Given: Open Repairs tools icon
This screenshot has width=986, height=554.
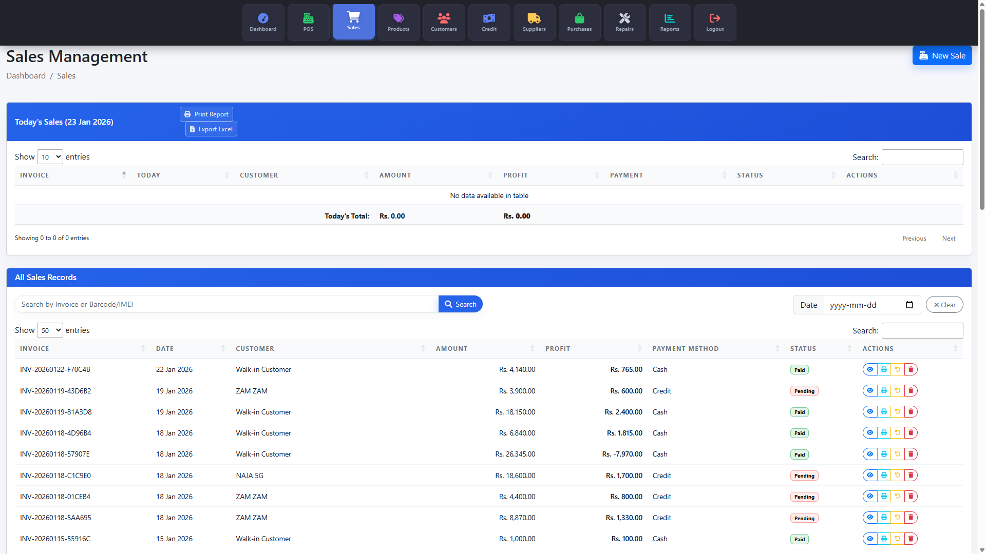Looking at the screenshot, I should click(624, 22).
